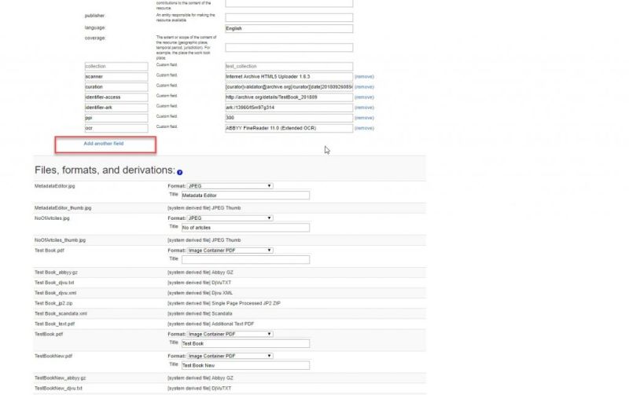Click the scanner field name box

[116, 76]
